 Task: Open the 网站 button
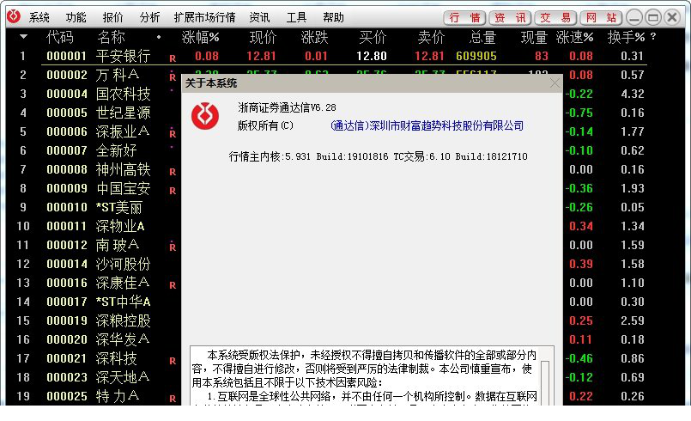601,18
